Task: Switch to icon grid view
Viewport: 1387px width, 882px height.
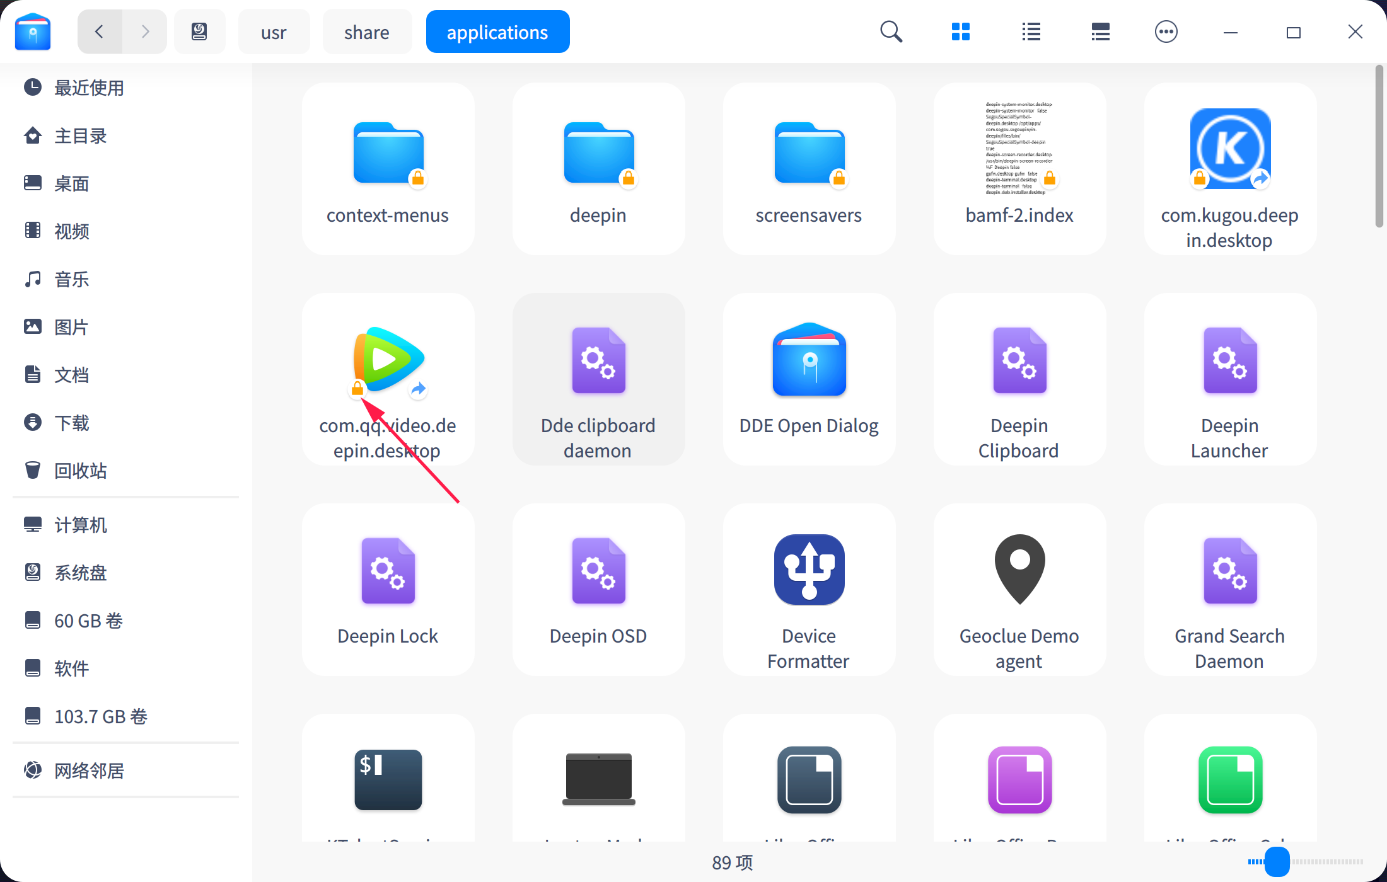Action: pyautogui.click(x=960, y=31)
